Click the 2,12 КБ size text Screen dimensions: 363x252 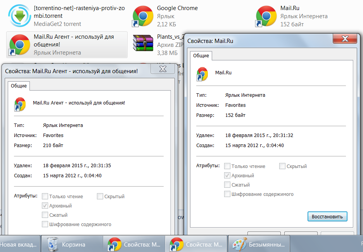(x=166, y=24)
